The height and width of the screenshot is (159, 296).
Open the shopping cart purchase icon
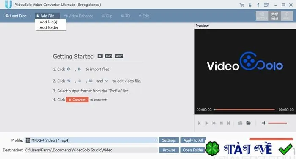click(241, 5)
